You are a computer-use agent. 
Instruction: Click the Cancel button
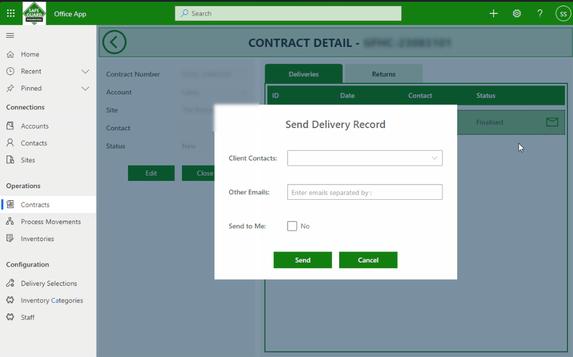point(368,260)
